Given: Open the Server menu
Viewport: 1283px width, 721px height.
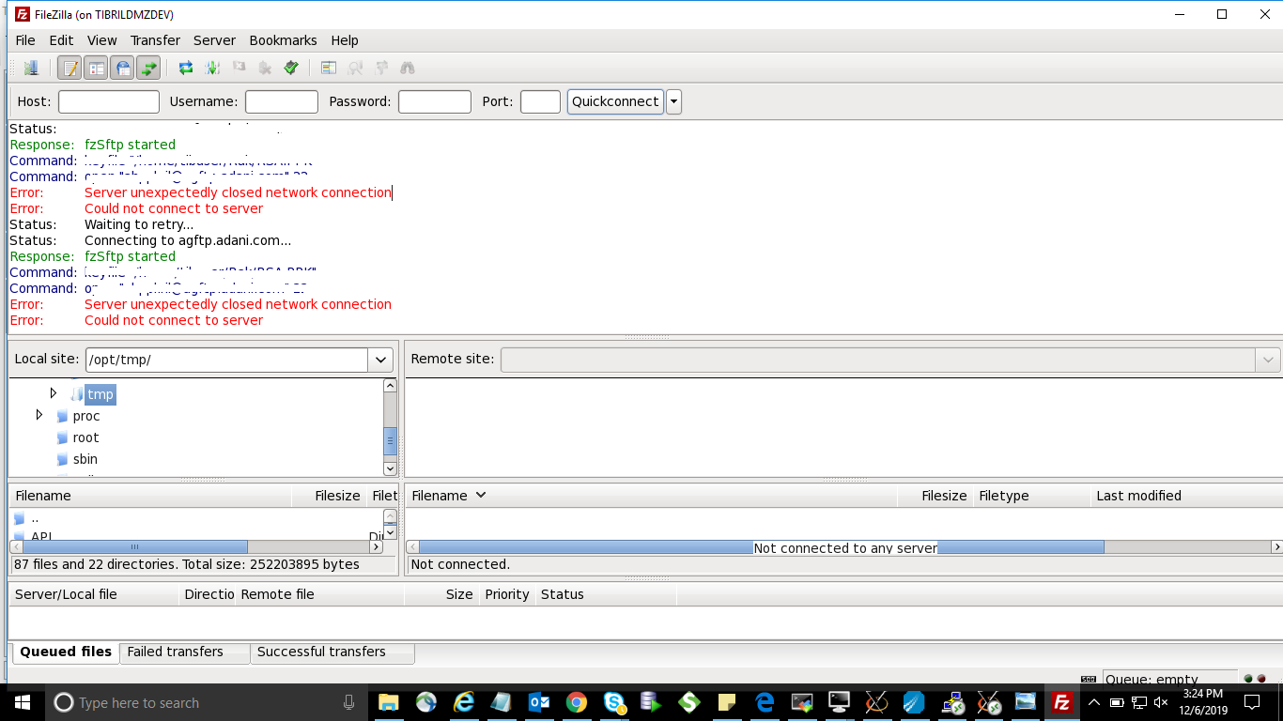Looking at the screenshot, I should click(214, 40).
